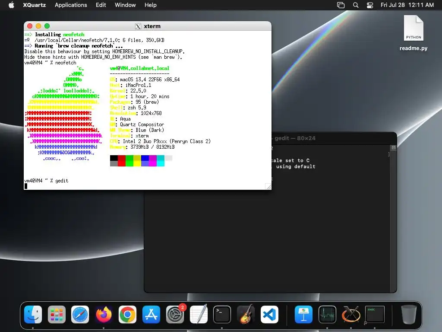Click the '1024x768' resolution value
Viewport: 442px width, 332px height.
(x=151, y=113)
